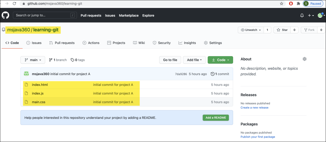Click the learning-git repository name link
The image size is (326, 142).
click(46, 30)
